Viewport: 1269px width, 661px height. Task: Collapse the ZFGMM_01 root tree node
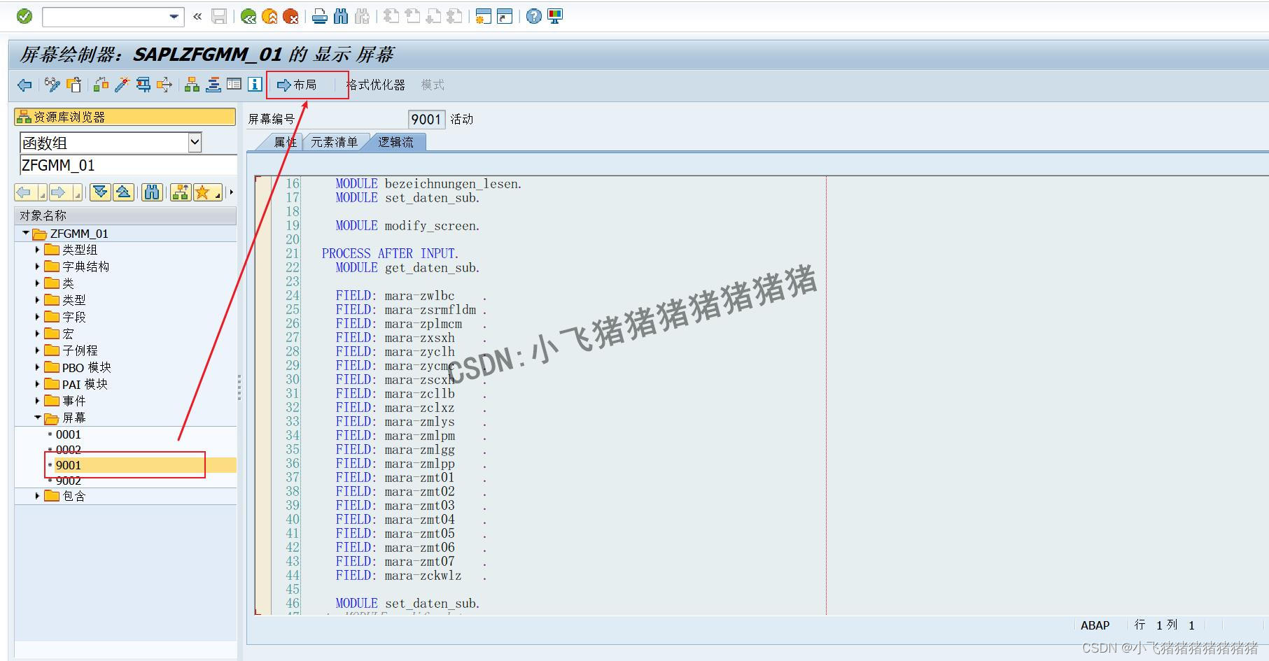26,233
